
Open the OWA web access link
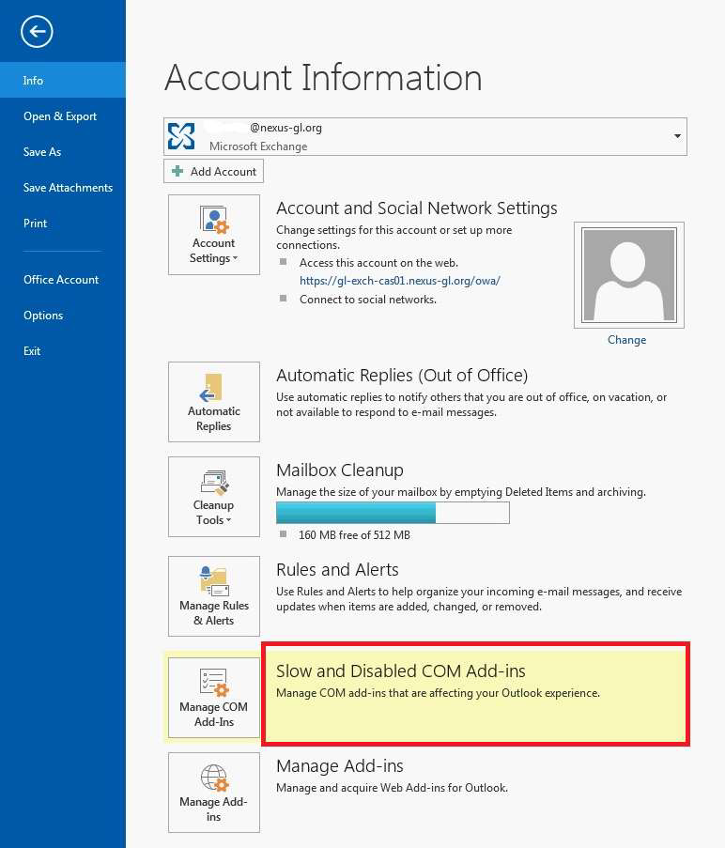pos(399,281)
